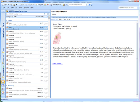The width and height of the screenshot is (140, 102).
Task: Open the Send/Receive dropdown arrow
Action: [x=62, y=5]
